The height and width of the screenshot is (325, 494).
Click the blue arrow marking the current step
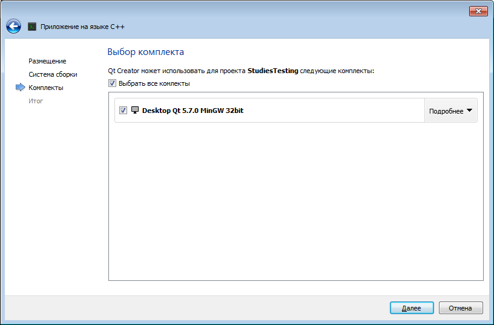click(x=20, y=88)
